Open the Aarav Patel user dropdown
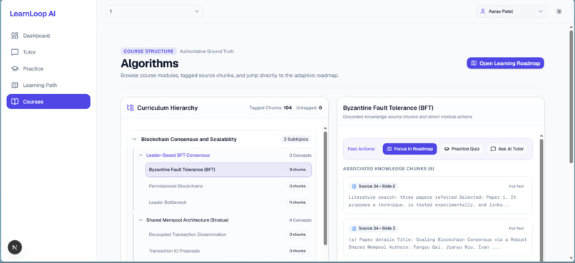The width and height of the screenshot is (575, 263). point(512,11)
